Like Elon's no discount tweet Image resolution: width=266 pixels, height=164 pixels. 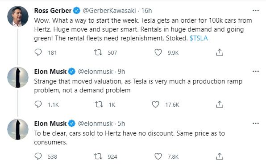(x=158, y=156)
